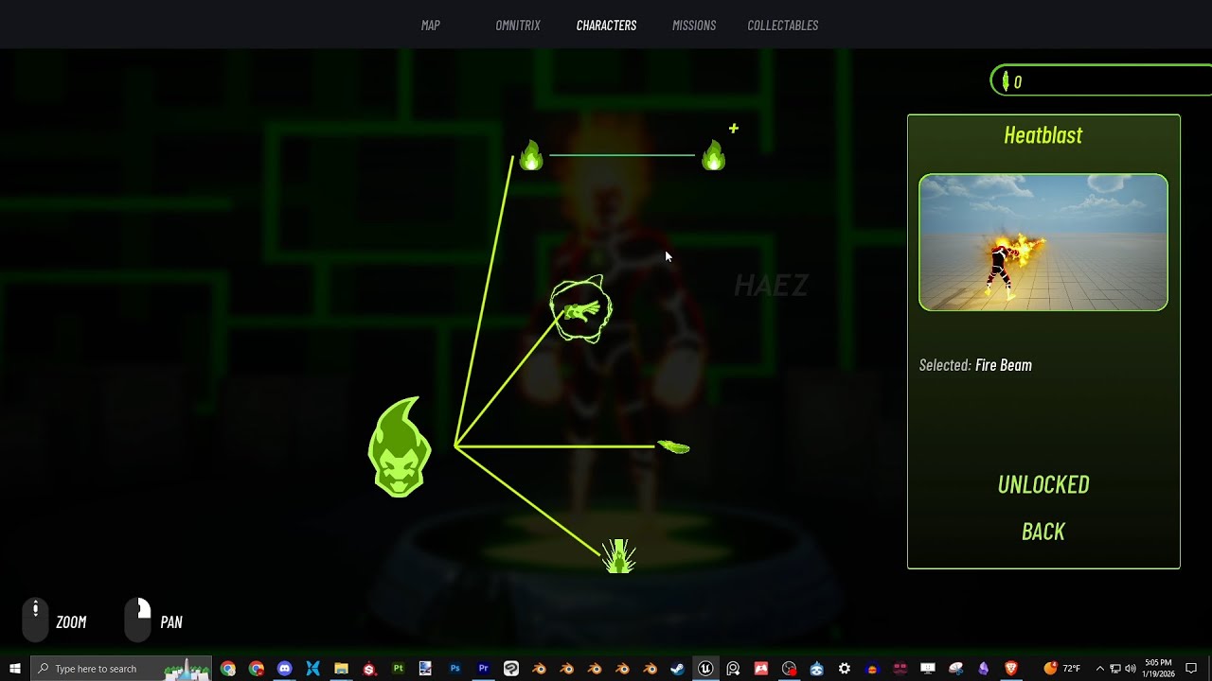This screenshot has width=1212, height=681.
Task: Open network settings tray icon
Action: point(1115,669)
